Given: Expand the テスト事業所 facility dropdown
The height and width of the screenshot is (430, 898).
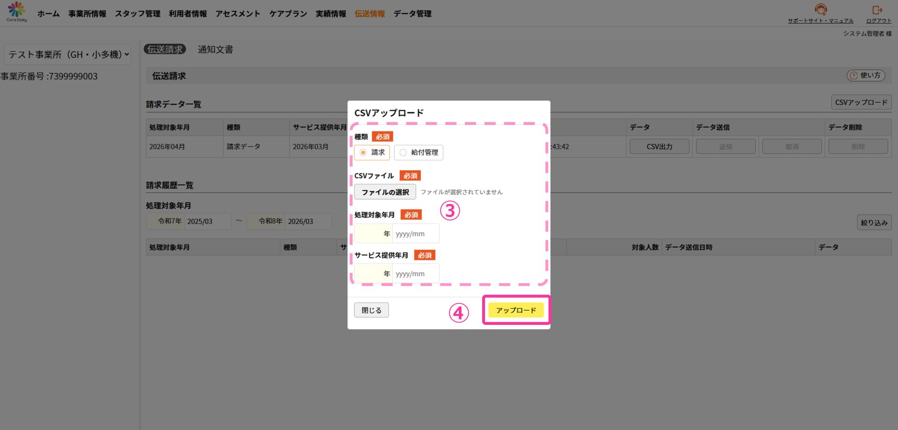Looking at the screenshot, I should 68,55.
